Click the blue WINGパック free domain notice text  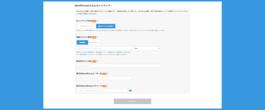click(x=104, y=52)
